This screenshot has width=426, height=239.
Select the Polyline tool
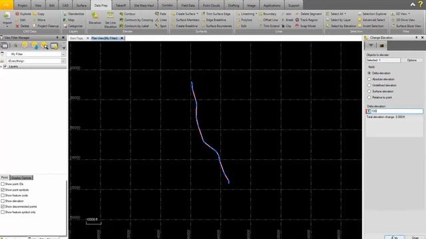coord(244,20)
